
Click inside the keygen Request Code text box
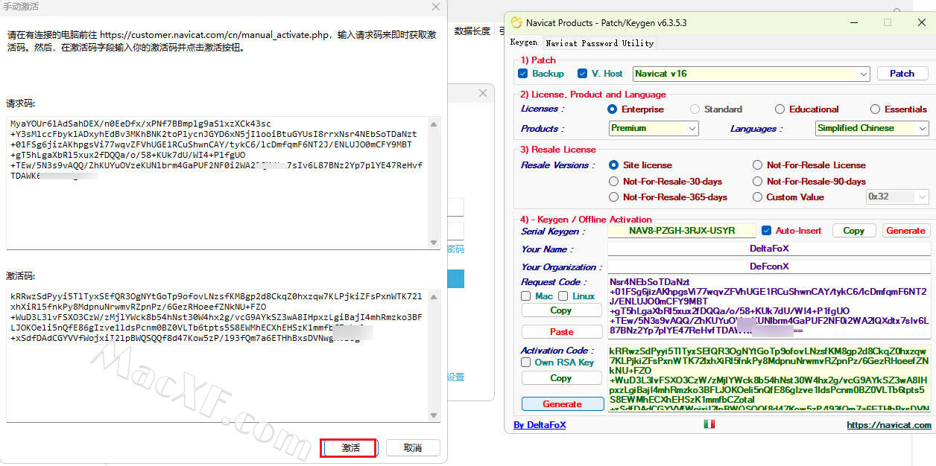click(769, 306)
